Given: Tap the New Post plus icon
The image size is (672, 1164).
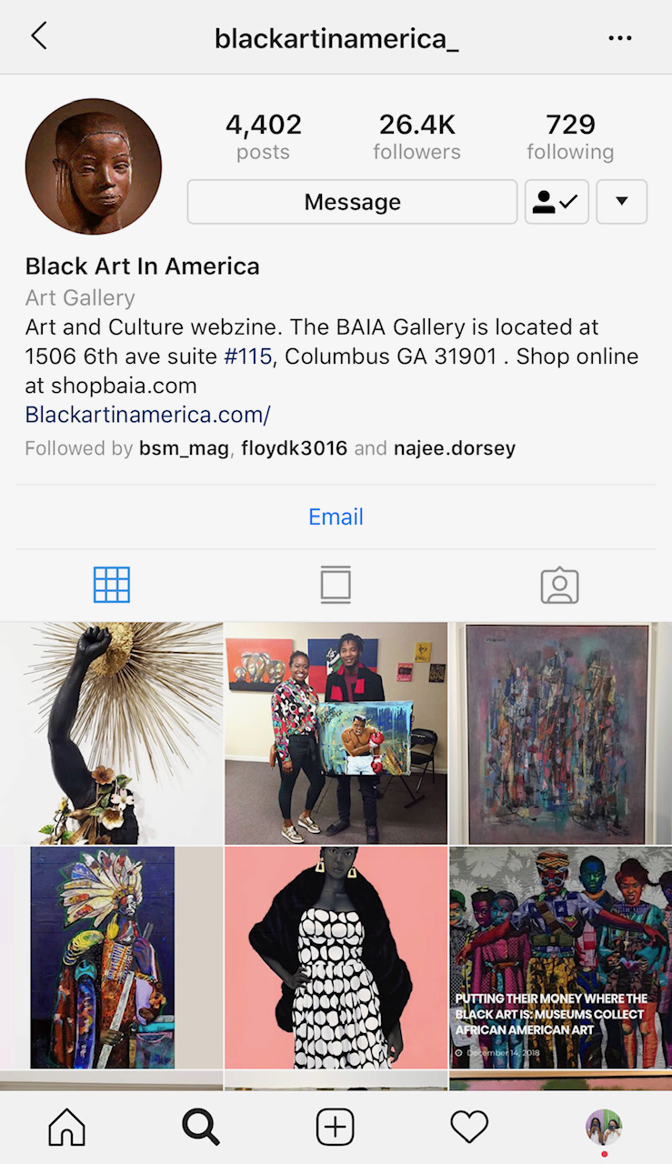Looking at the screenshot, I should tap(336, 1128).
